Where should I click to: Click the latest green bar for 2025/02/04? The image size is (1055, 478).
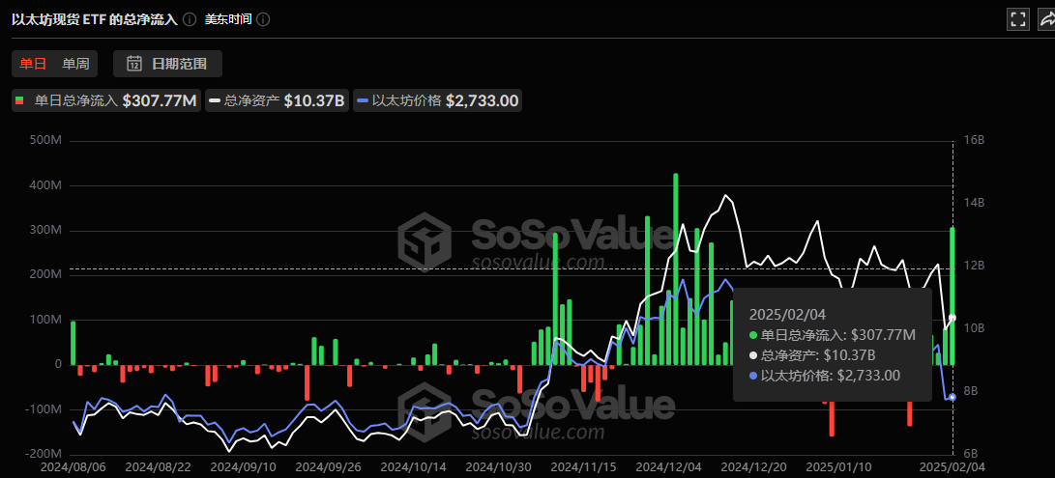(952, 295)
